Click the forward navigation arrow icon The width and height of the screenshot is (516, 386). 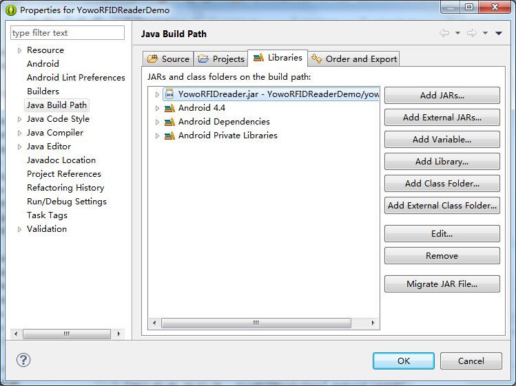pyautogui.click(x=472, y=33)
